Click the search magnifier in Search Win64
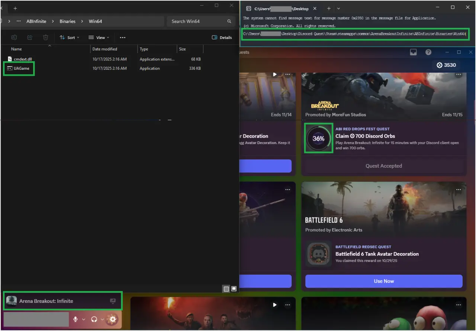This screenshot has height=331, width=476. [229, 21]
